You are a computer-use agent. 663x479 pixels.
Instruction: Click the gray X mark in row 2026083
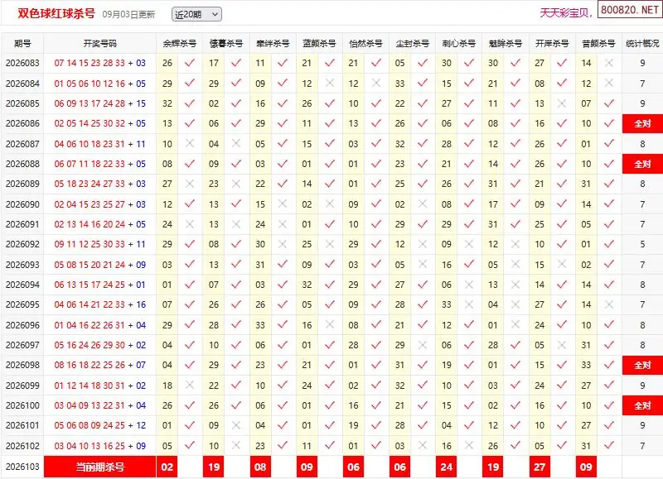[x=609, y=63]
